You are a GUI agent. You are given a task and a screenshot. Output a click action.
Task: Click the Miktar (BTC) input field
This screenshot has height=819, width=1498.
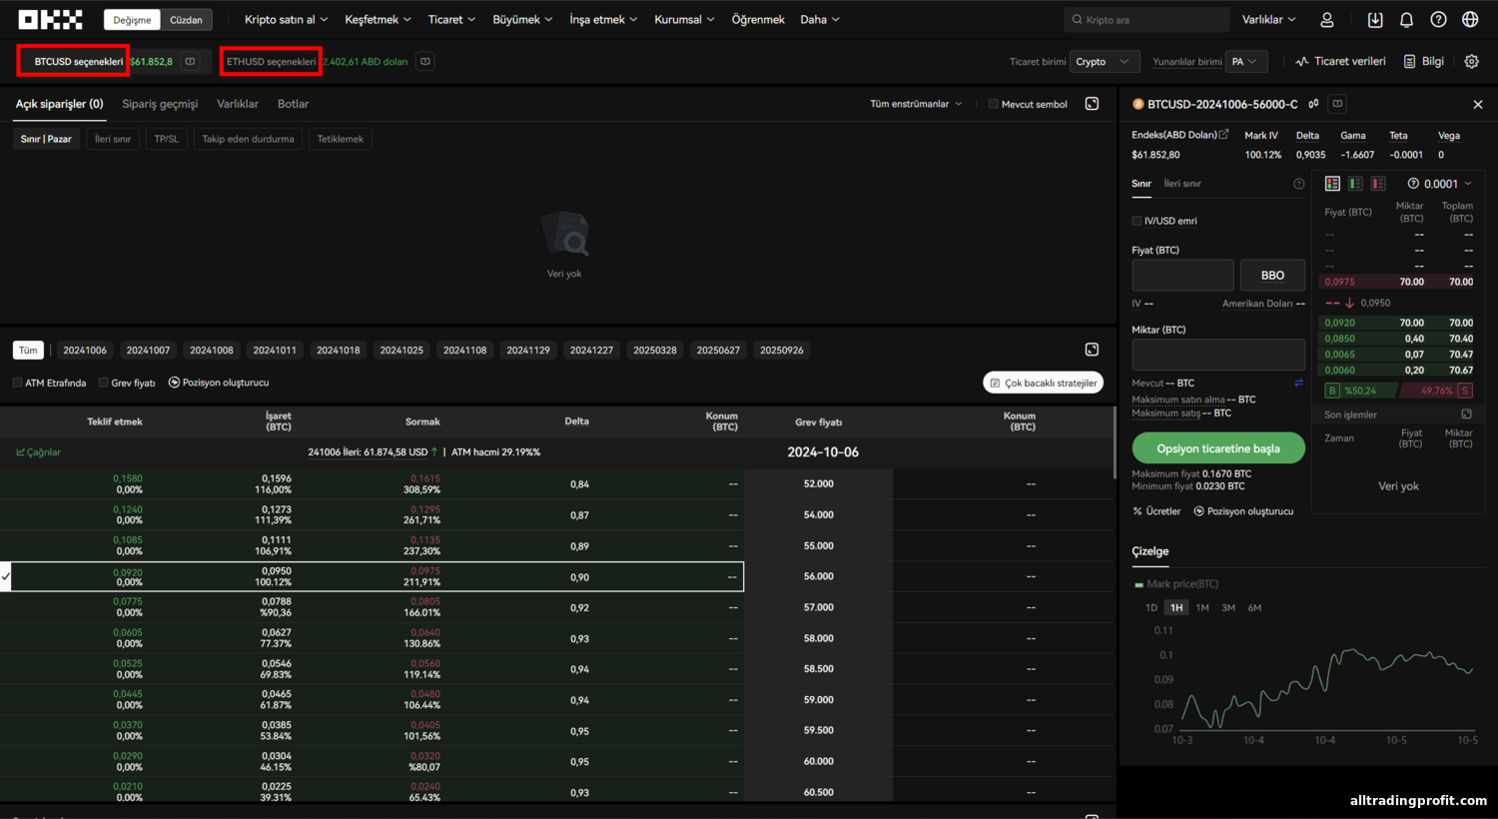1218,355
